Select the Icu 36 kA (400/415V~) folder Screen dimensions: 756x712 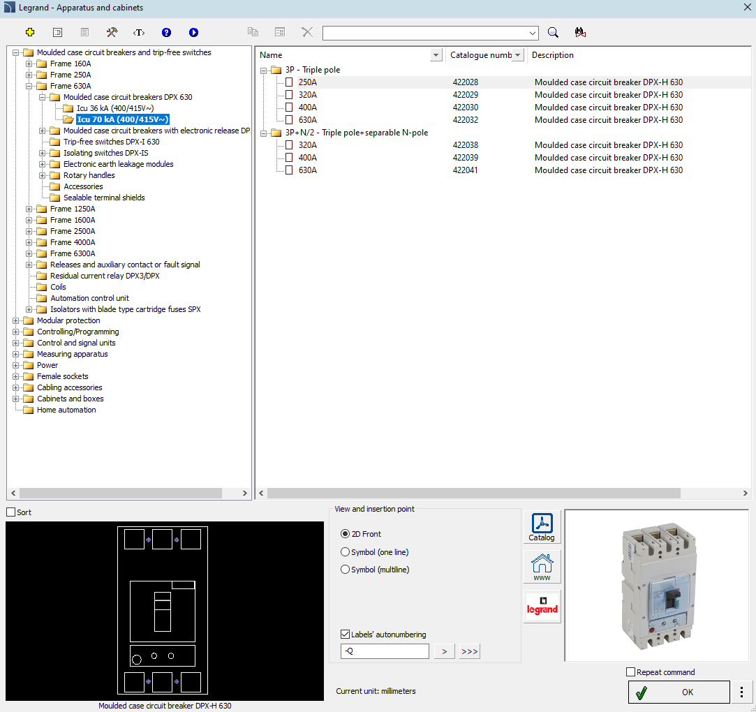click(x=114, y=108)
